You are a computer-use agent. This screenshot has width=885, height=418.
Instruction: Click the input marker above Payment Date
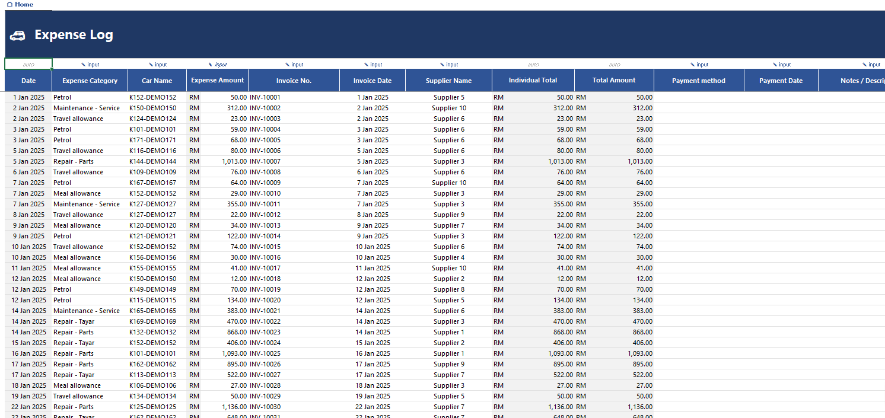pyautogui.click(x=782, y=65)
